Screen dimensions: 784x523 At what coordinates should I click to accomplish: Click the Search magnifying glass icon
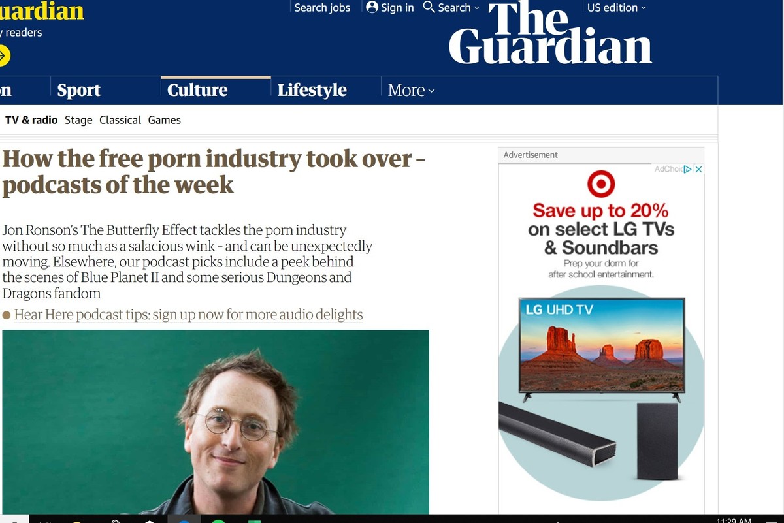click(429, 7)
